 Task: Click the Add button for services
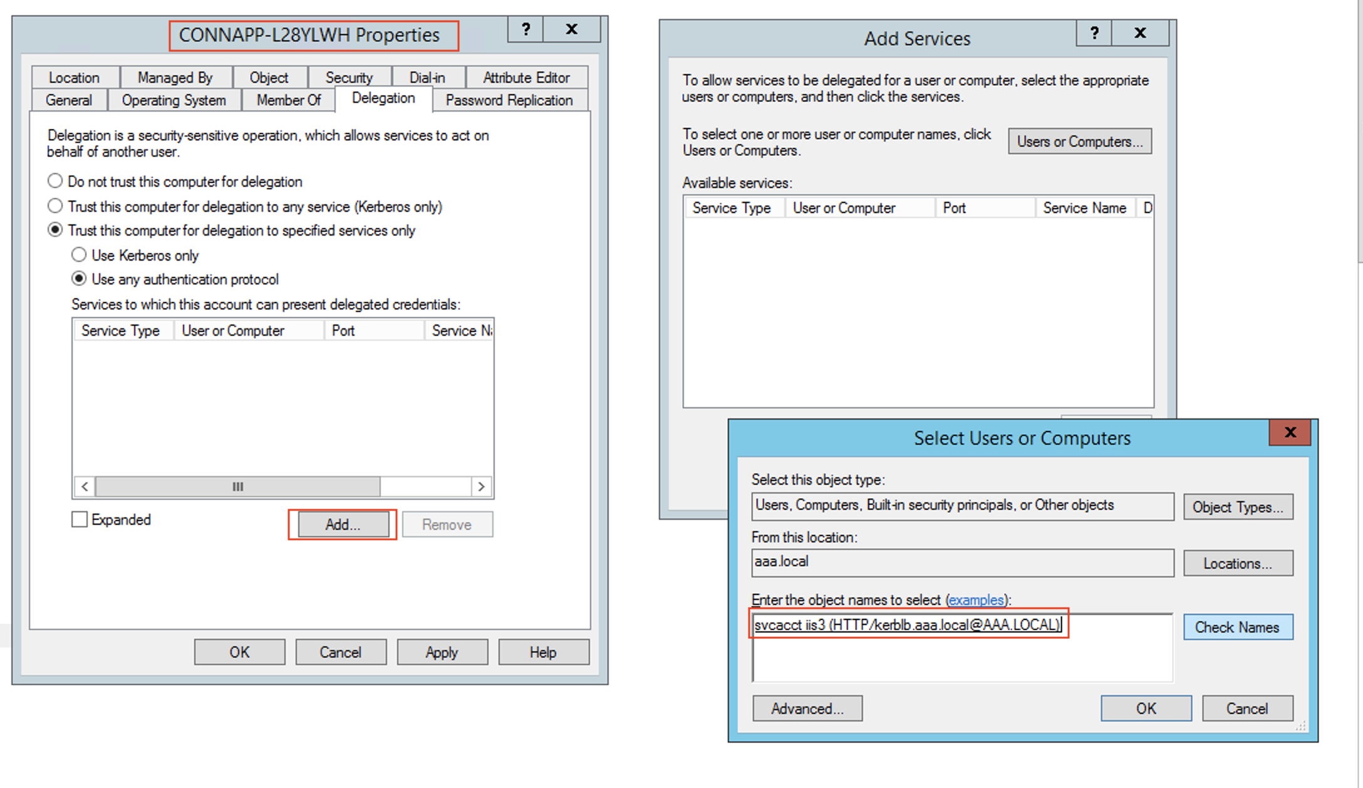coord(343,524)
